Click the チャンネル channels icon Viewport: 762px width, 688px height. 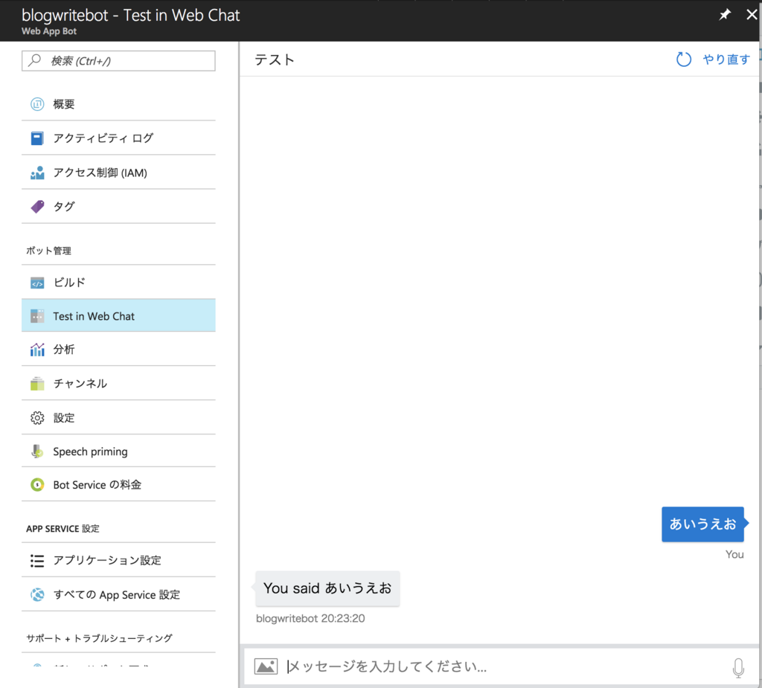[37, 383]
